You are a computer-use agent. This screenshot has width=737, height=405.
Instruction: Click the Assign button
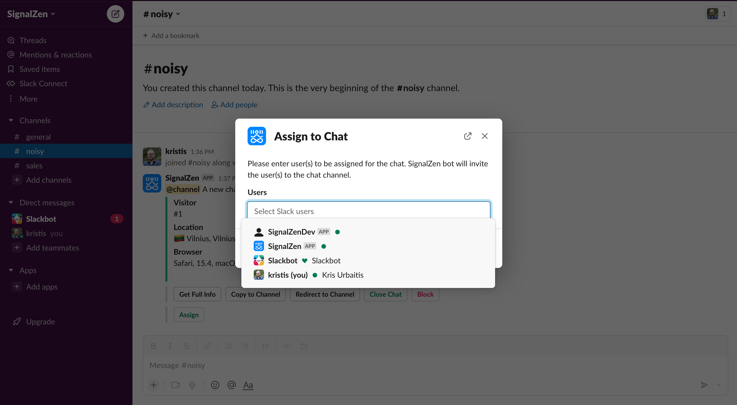coord(189,315)
